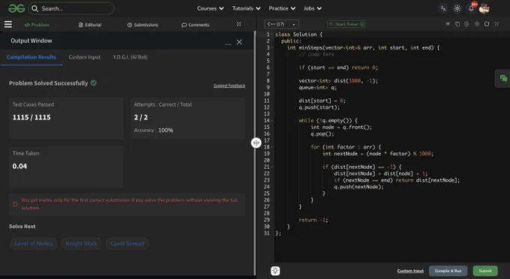Select the Y.O.G.I. (AI Bot) tab

click(130, 57)
